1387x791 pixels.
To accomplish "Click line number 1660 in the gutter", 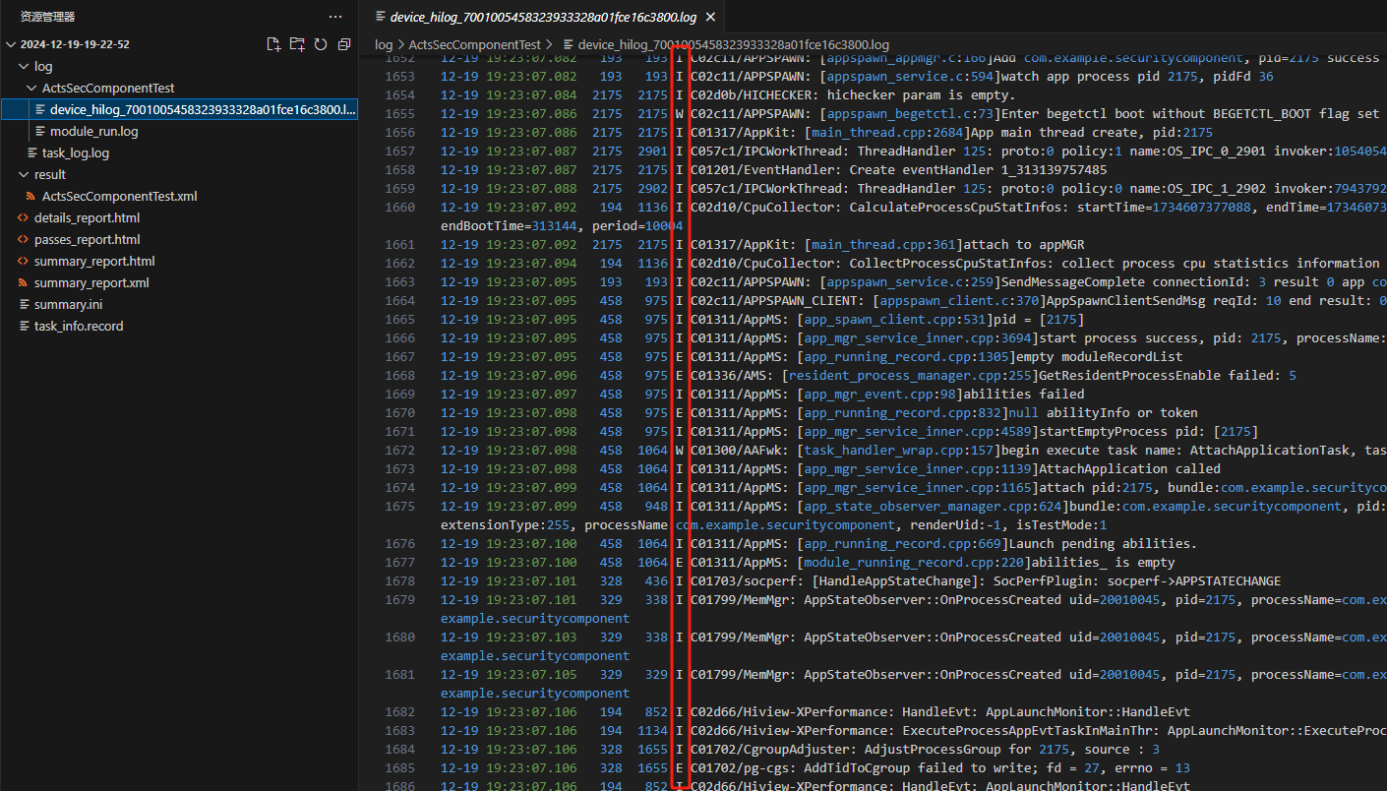I will pyautogui.click(x=399, y=208).
